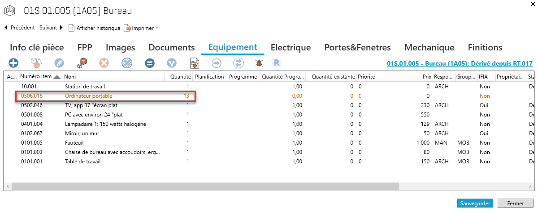Click the orange bug icon
Image resolution: width=538 pixels, height=212 pixels.
click(259, 63)
